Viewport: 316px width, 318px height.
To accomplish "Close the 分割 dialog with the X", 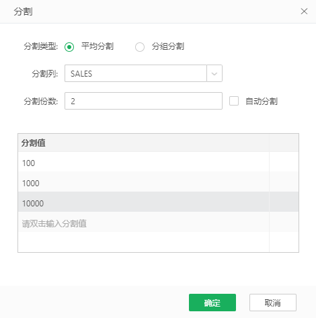I will coord(304,11).
